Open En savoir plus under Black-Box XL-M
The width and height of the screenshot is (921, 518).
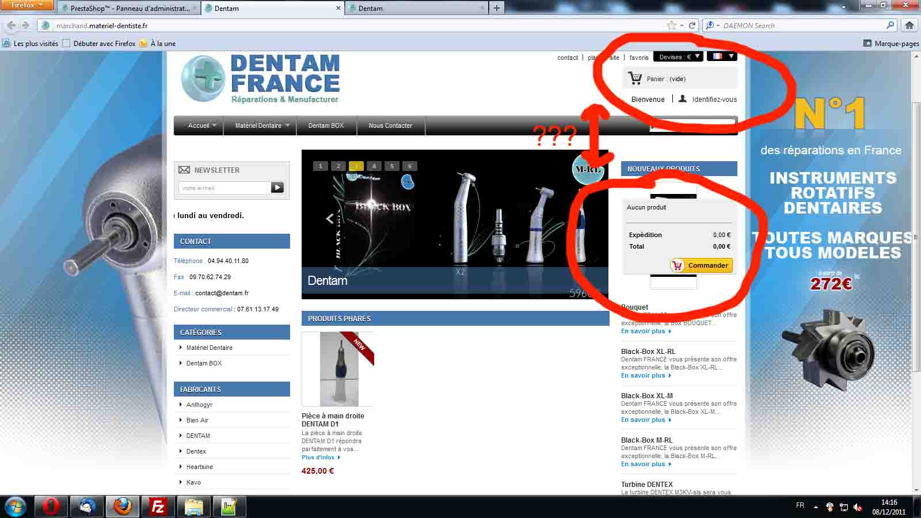click(x=646, y=420)
